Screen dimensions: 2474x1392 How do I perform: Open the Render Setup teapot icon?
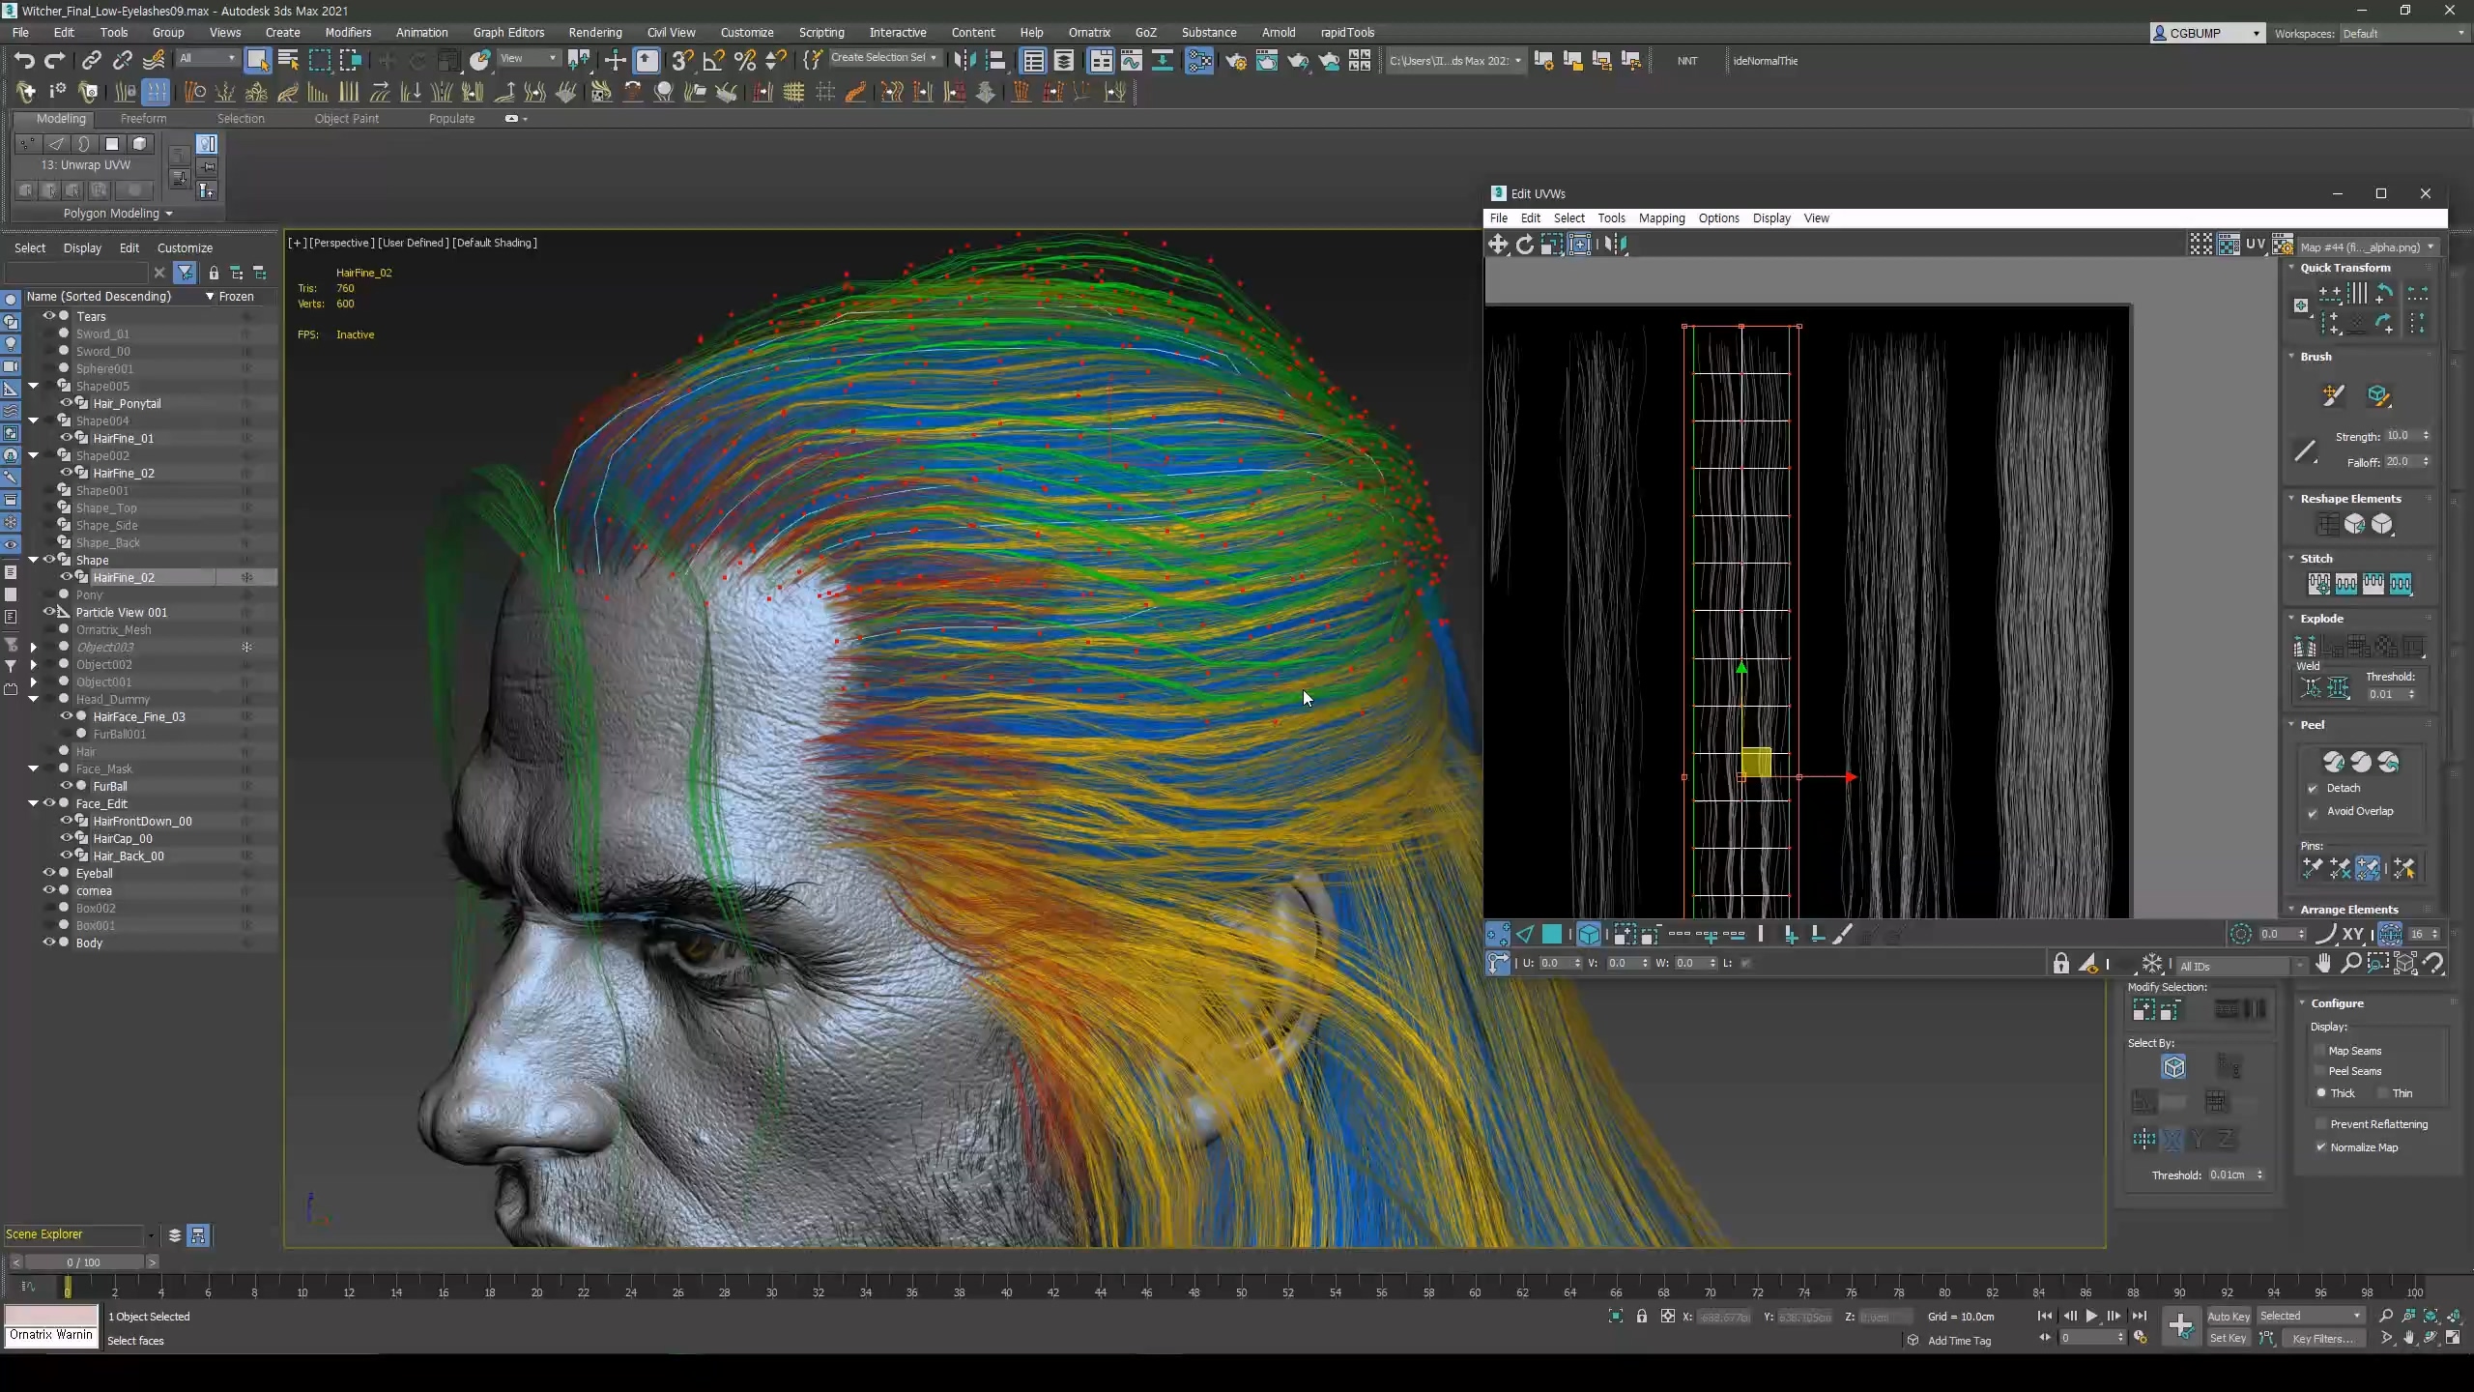tap(1235, 61)
